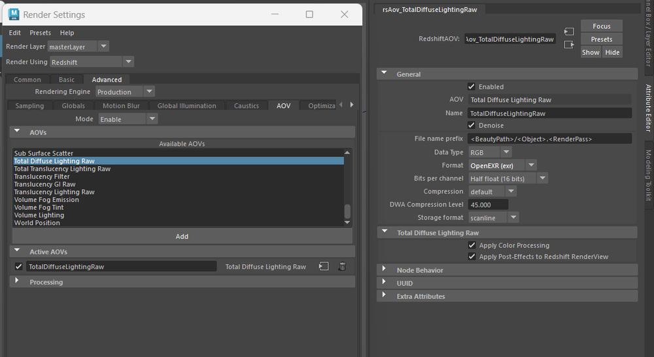Image resolution: width=654 pixels, height=357 pixels.
Task: Click the Add button
Action: click(x=182, y=237)
